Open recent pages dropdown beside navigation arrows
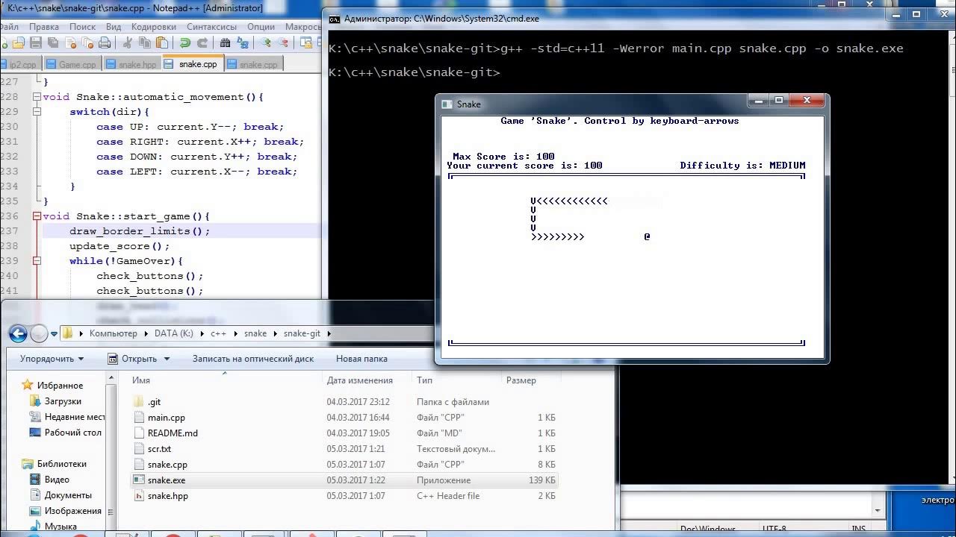 pyautogui.click(x=54, y=334)
